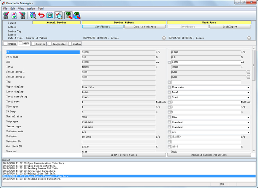Click the list with magnifier toolbar icon
The image size is (258, 188).
pyautogui.click(x=33, y=15)
